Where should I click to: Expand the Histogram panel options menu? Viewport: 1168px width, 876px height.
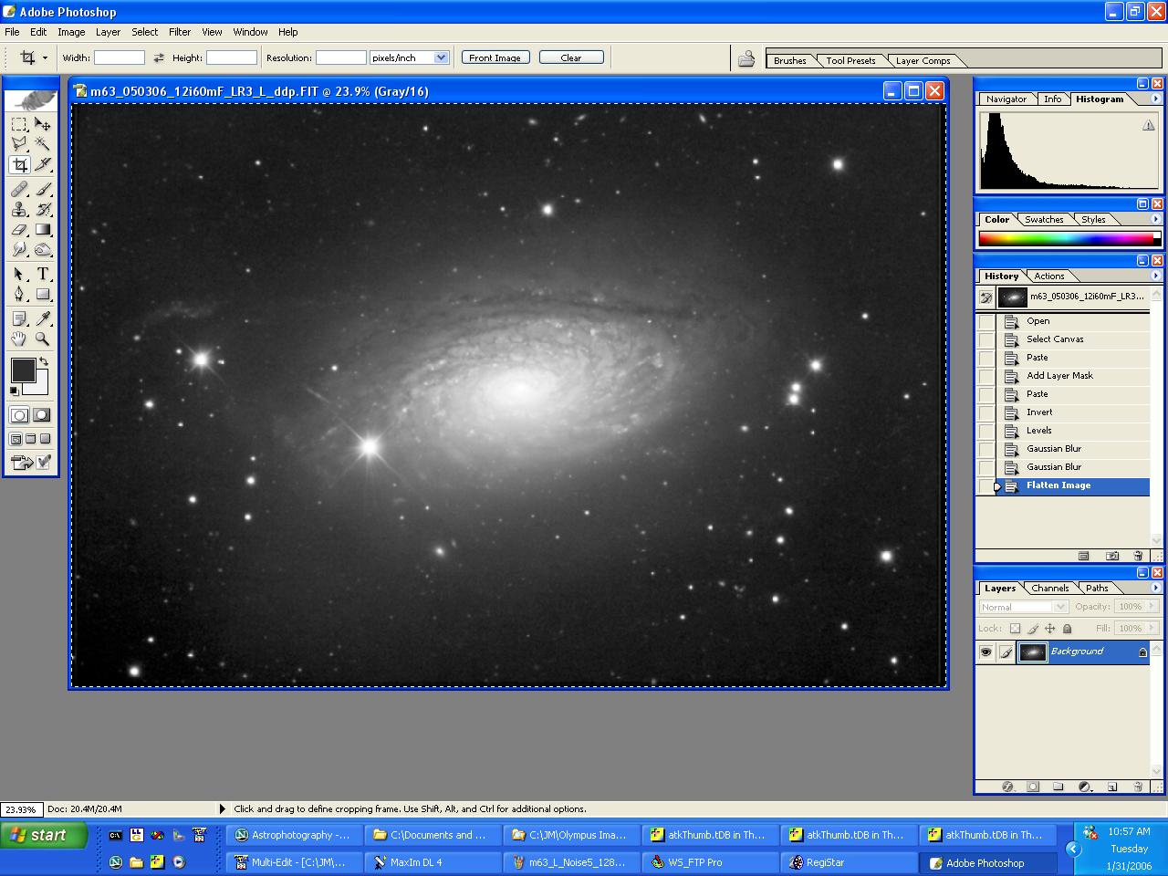pyautogui.click(x=1155, y=99)
